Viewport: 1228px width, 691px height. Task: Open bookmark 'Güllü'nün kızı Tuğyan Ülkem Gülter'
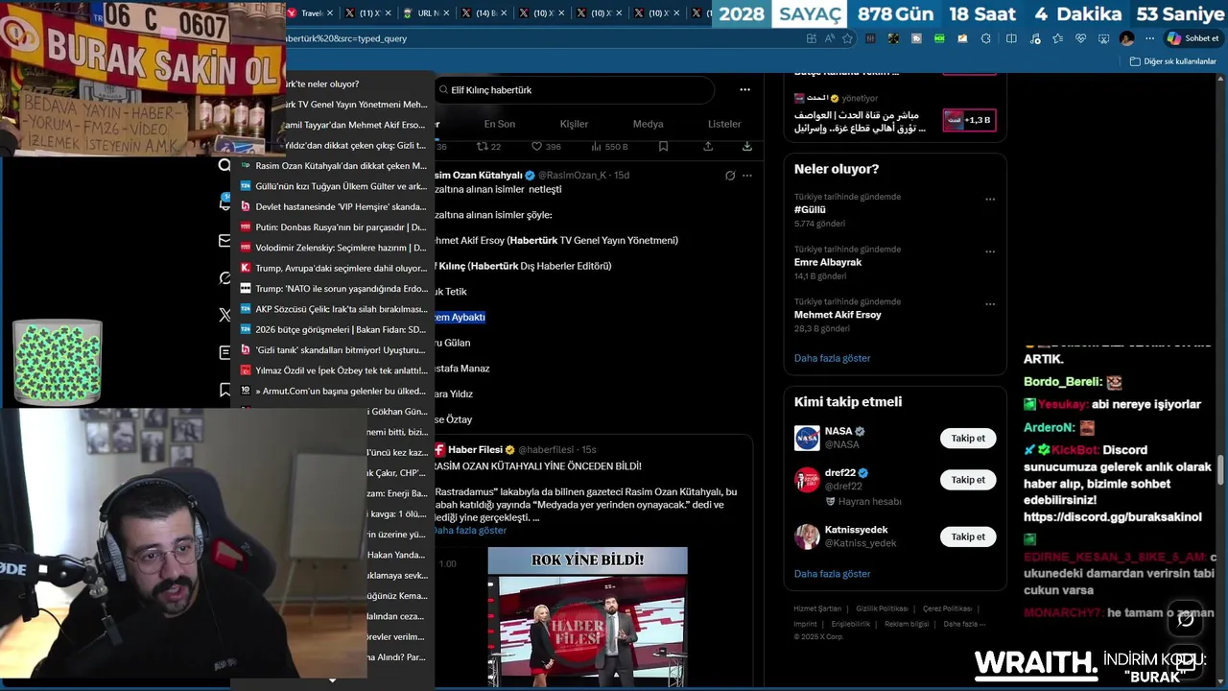pyautogui.click(x=334, y=186)
